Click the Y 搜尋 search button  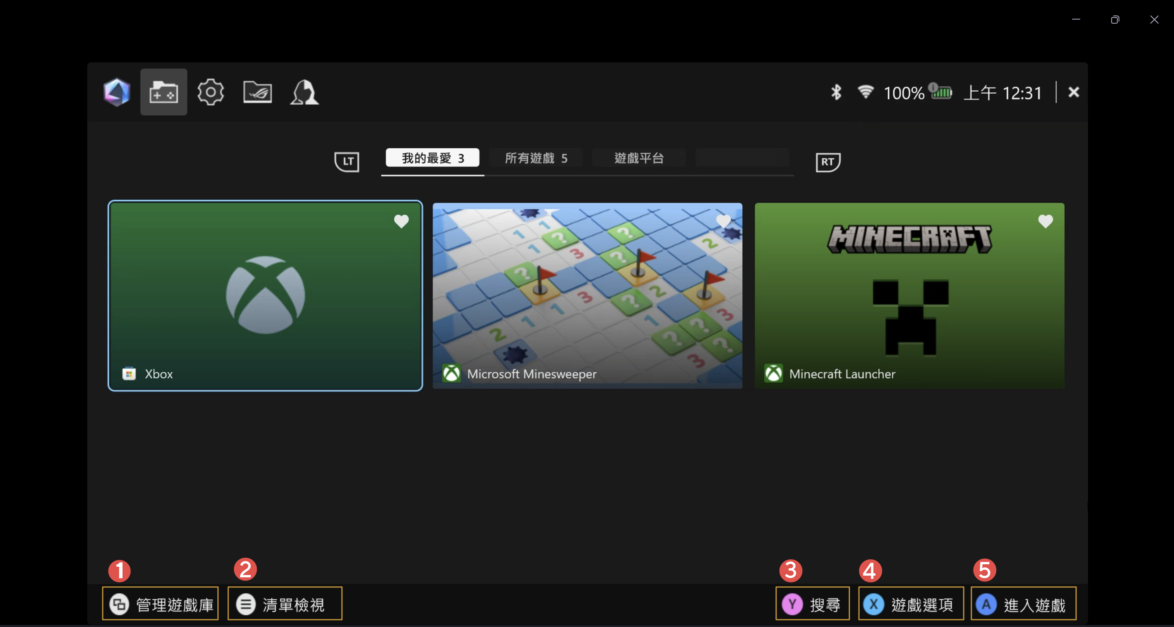click(x=812, y=604)
